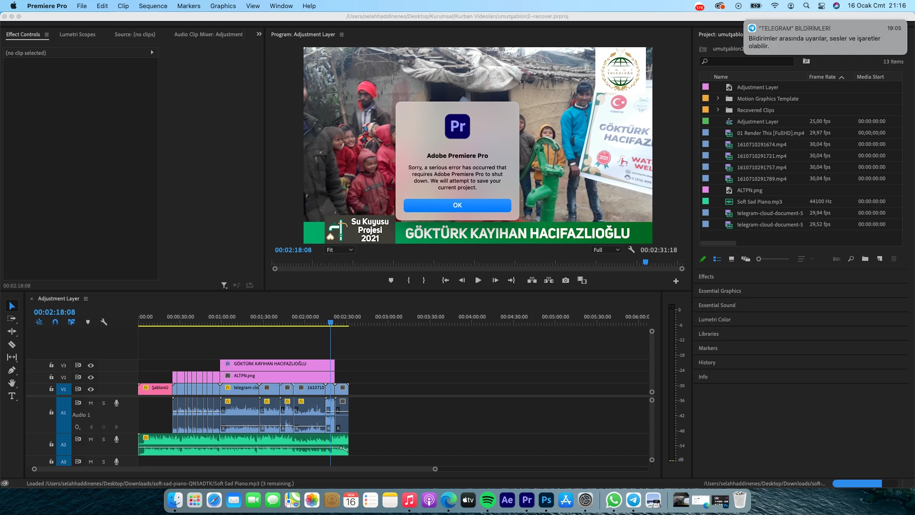
Task: Click the New Bin folder icon
Action: pyautogui.click(x=865, y=259)
